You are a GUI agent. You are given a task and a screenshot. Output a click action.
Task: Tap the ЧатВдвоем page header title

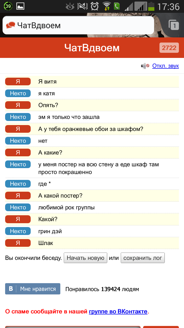pyautogui.click(x=92, y=48)
